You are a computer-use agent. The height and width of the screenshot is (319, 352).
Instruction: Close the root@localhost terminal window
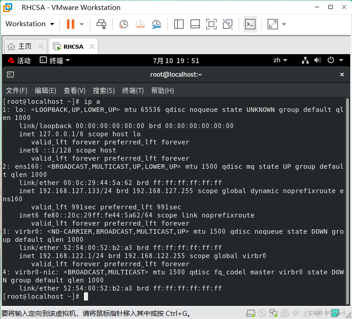(x=342, y=74)
